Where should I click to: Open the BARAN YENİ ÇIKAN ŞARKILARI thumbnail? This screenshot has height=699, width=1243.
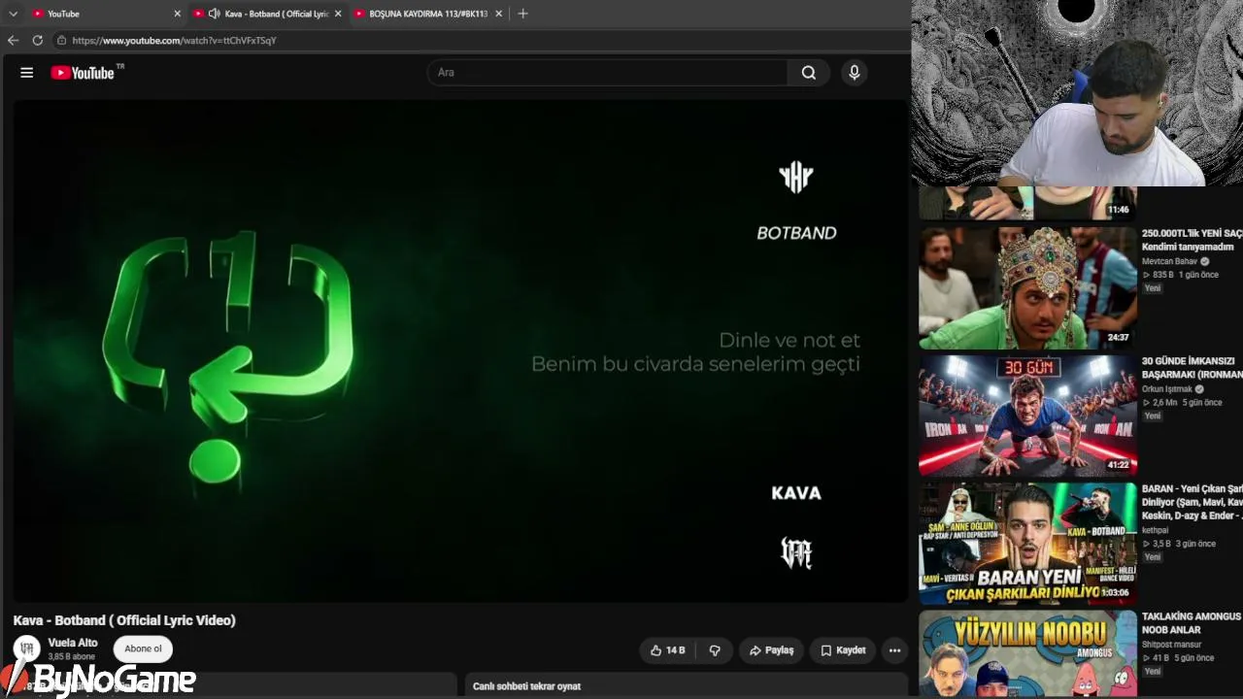[1027, 544]
